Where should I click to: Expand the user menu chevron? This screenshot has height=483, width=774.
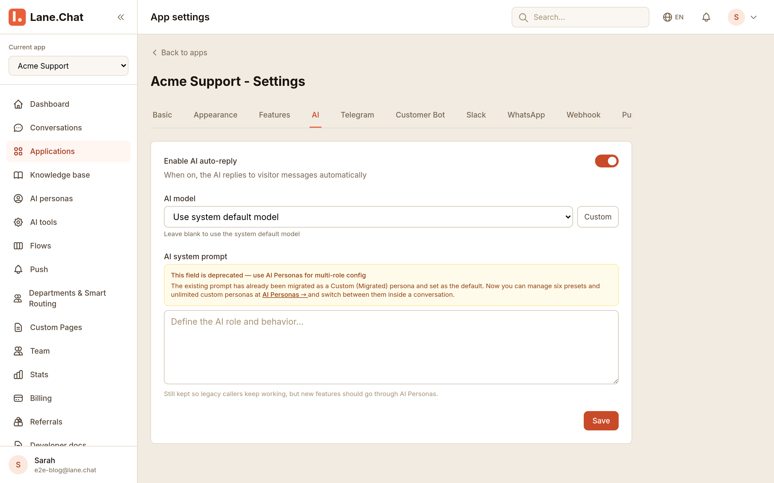754,17
